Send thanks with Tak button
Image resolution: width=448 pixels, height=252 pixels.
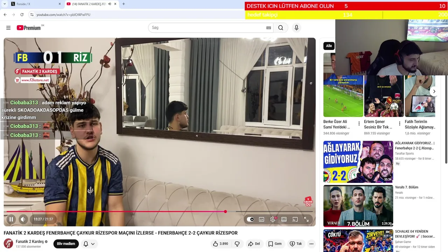[x=296, y=244]
